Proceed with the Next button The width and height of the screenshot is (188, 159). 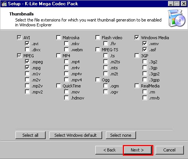pyautogui.click(x=138, y=150)
